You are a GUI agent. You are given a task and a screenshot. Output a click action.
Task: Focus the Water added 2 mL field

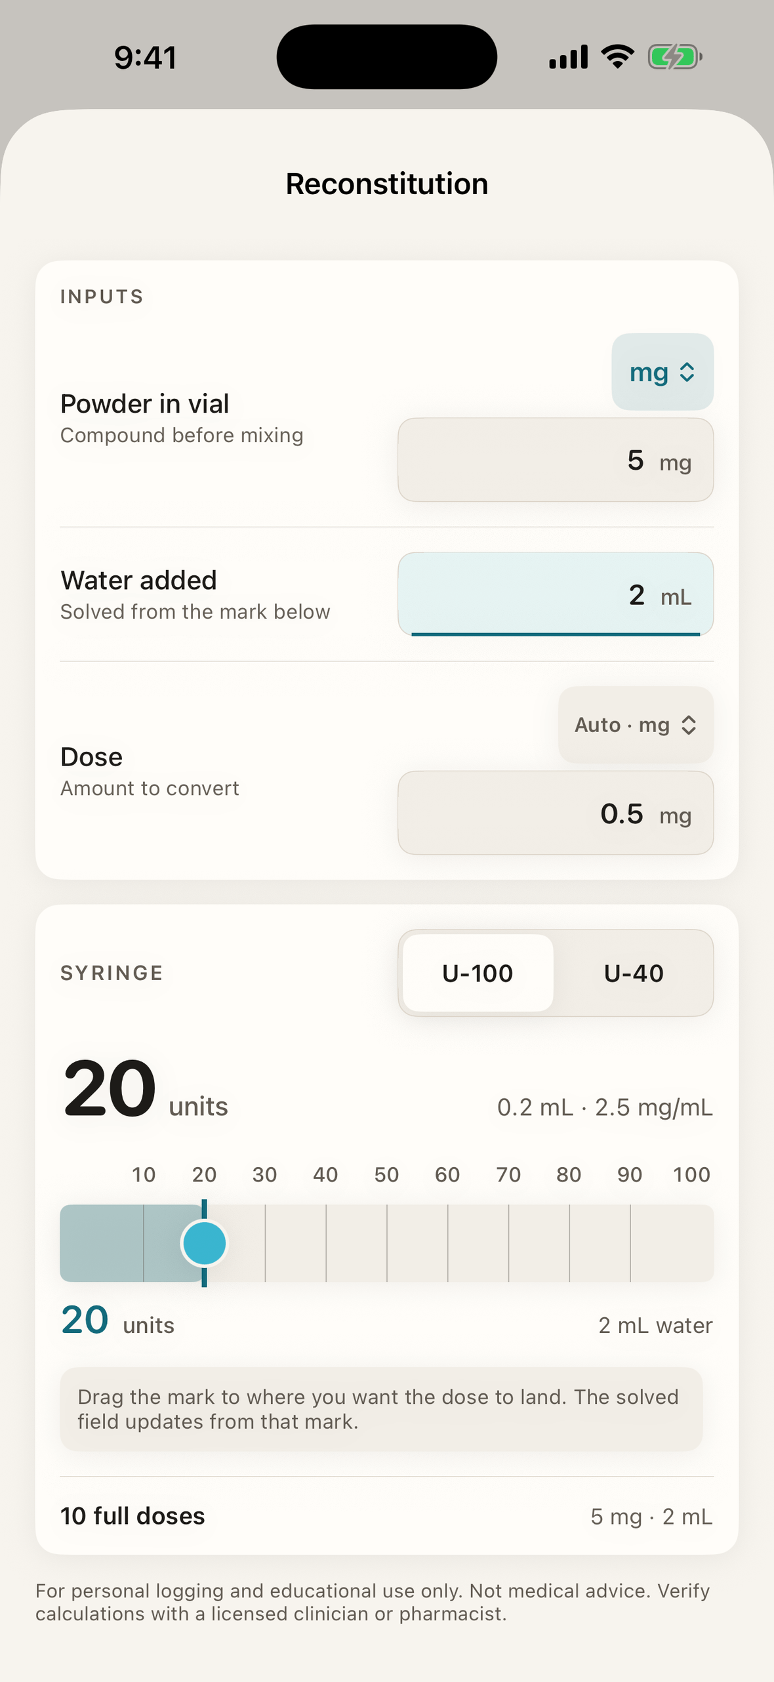tap(556, 594)
